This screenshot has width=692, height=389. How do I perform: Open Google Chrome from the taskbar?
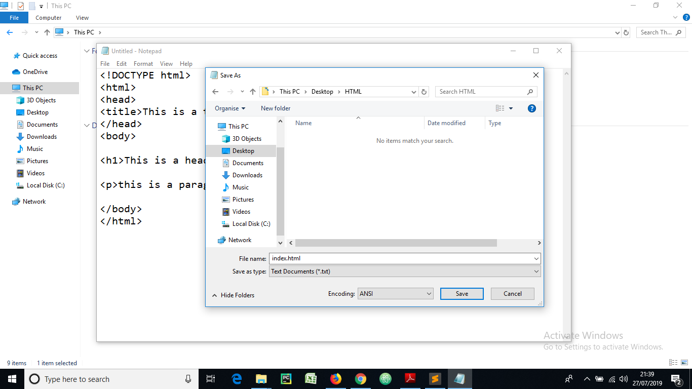click(x=361, y=379)
